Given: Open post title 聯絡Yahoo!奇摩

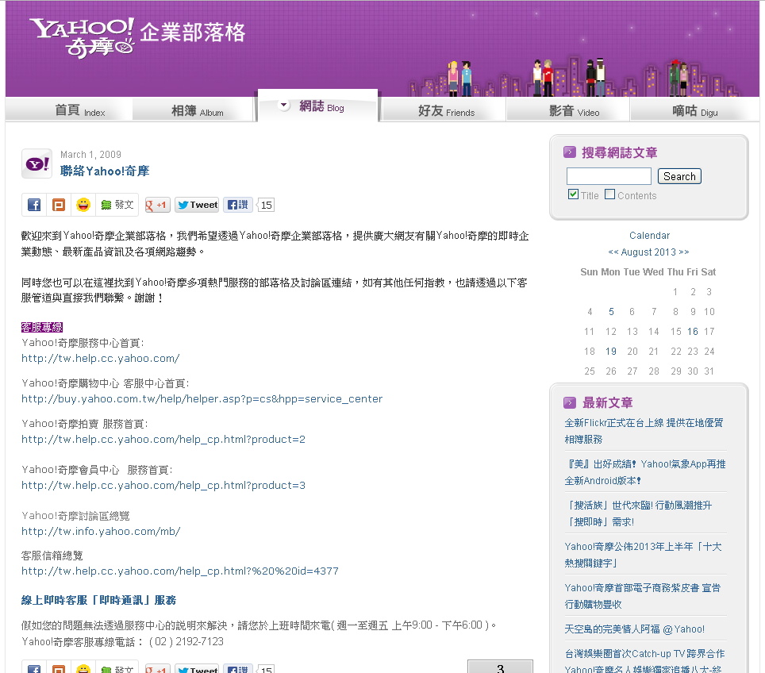Looking at the screenshot, I should [105, 171].
